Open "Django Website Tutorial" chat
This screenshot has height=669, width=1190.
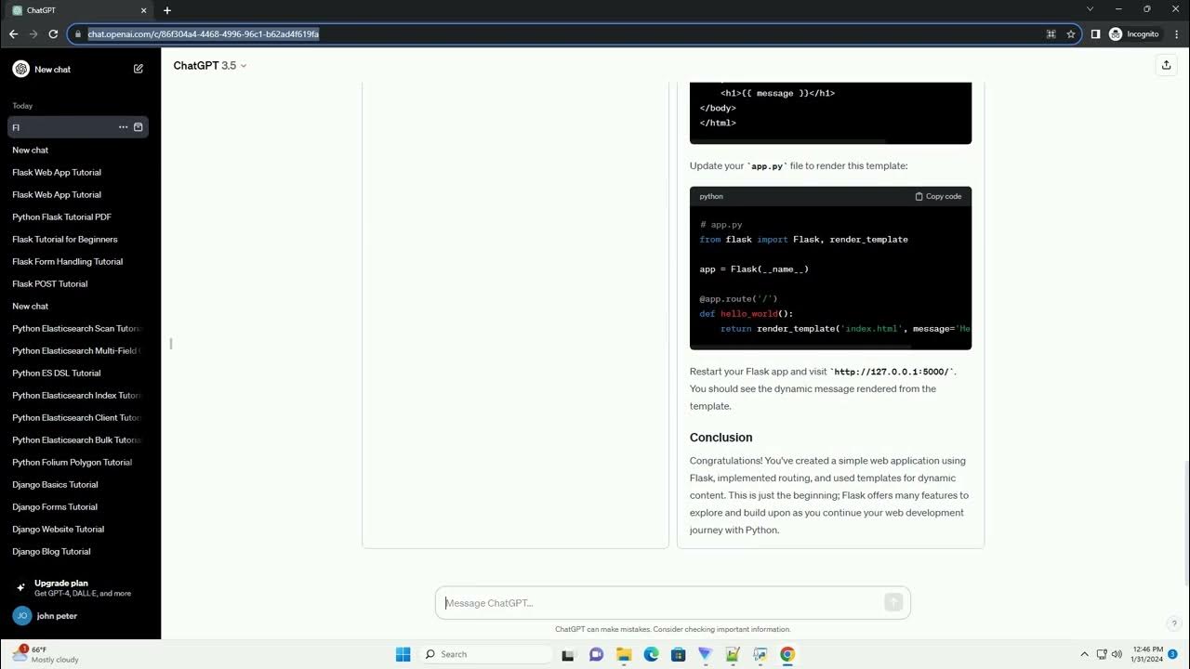point(78,529)
